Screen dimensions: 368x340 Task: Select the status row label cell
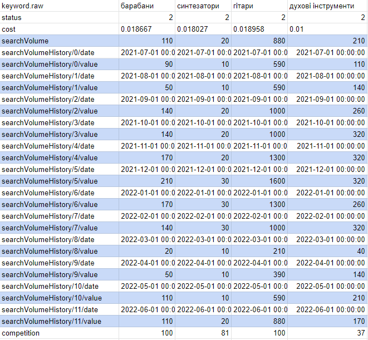[60, 17]
